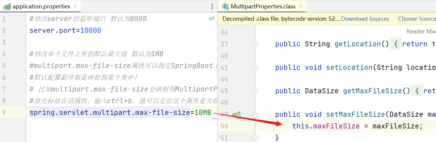Click the spring.servlet.multipart.max-file-size key

pos(110,113)
